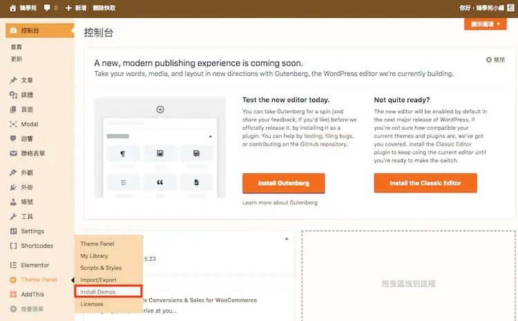The height and width of the screenshot is (321, 518).
Task: Open the 外掛 plugins icon in the sidebar
Action: coord(13,187)
